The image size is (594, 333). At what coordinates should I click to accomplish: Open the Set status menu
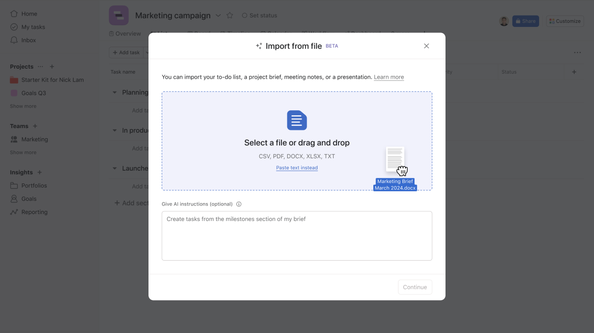259,15
